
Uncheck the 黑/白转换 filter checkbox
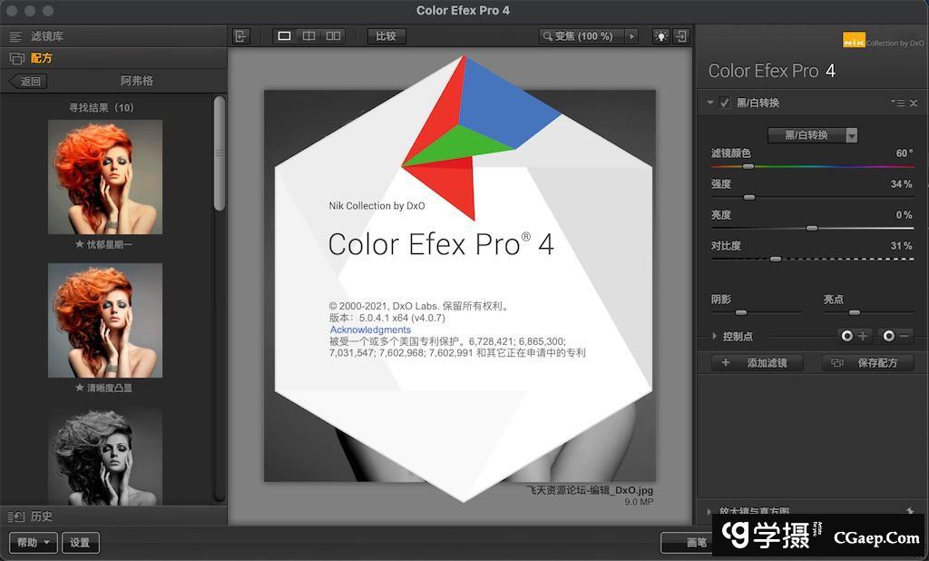tap(725, 103)
